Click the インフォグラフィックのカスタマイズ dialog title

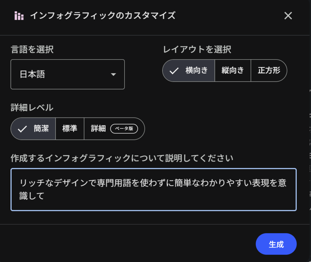coord(103,16)
